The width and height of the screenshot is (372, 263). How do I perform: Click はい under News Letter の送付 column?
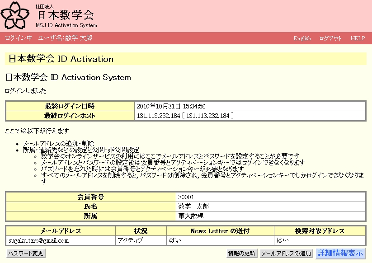(174, 240)
